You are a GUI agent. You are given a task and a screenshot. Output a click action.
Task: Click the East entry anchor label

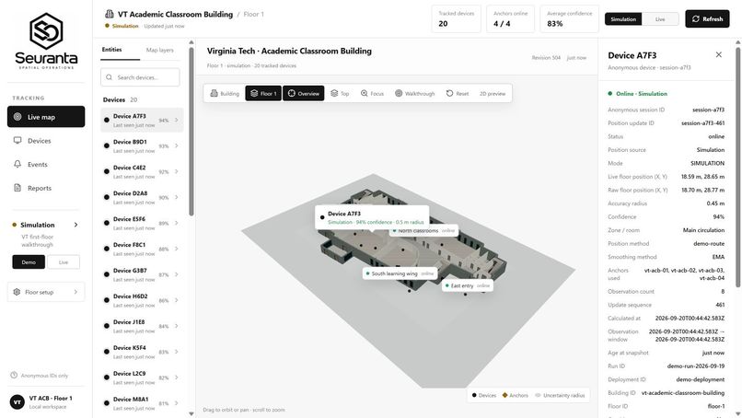pyautogui.click(x=468, y=285)
